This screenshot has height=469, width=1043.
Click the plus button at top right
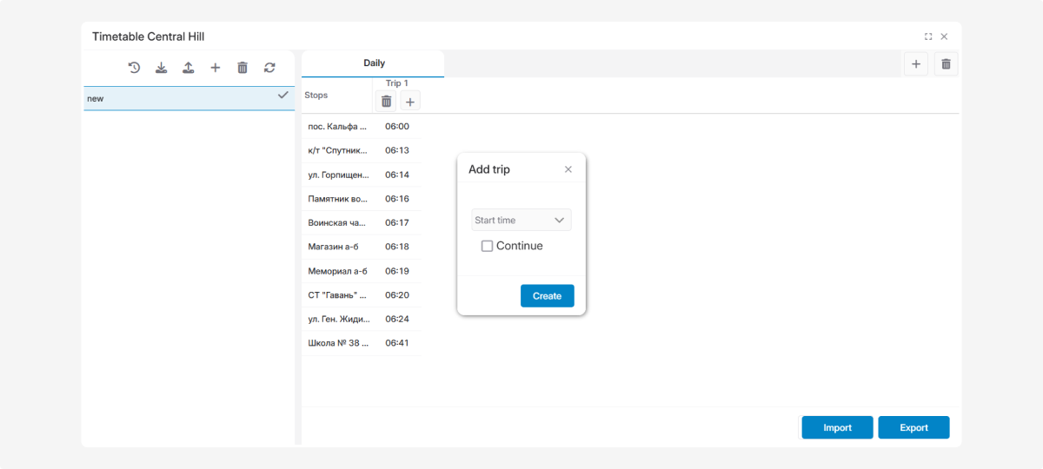(915, 63)
